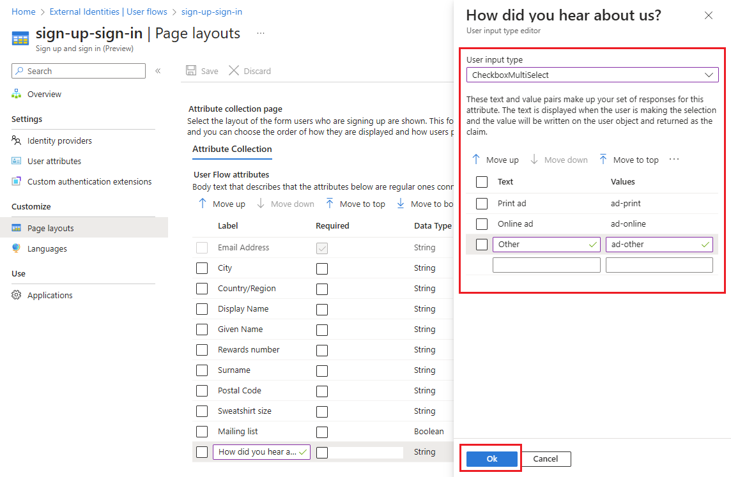Screen dimensions: 731x477
Task: Collapse the sidebar with double chevron
Action: click(x=158, y=71)
